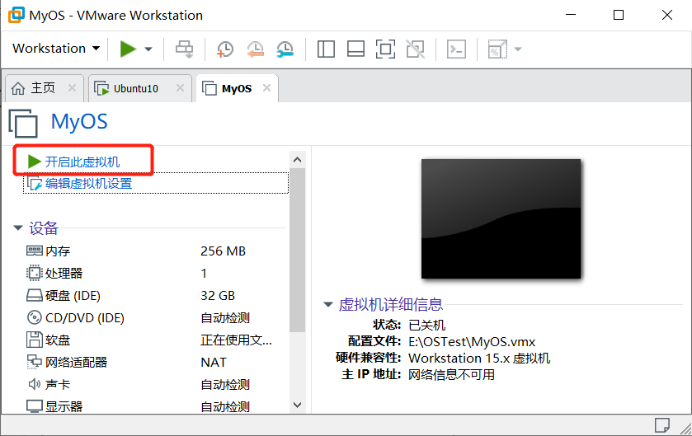Click the floppy disk icon
This screenshot has height=436, width=692.
tap(35, 340)
